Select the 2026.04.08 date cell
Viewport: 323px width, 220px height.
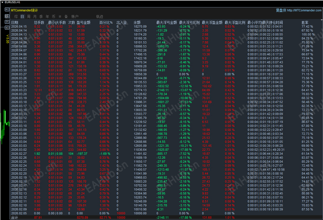[19, 46]
